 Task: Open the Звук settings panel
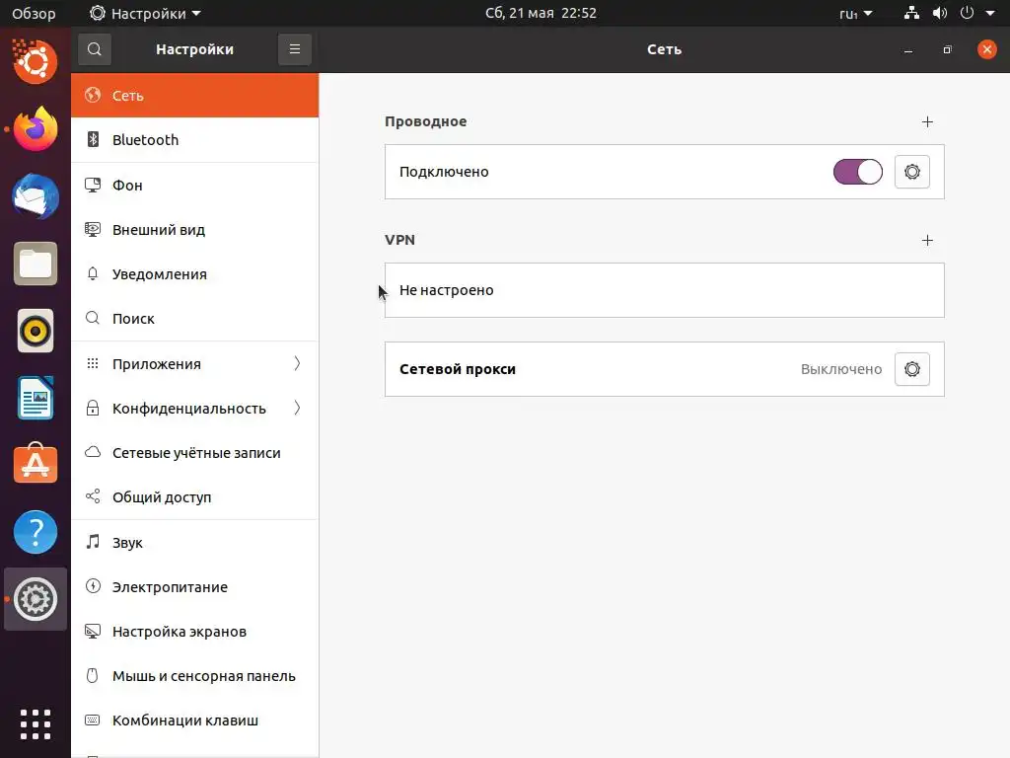pyautogui.click(x=194, y=542)
